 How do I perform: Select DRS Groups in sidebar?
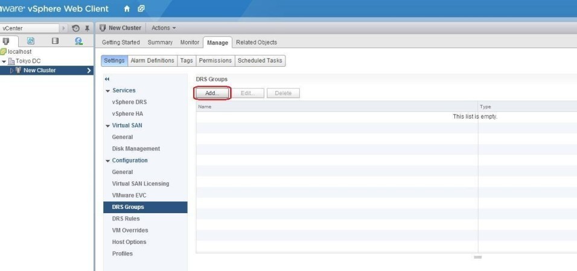(x=145, y=207)
